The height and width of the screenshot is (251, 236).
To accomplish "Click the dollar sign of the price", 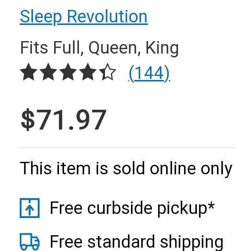I will coord(28,119).
